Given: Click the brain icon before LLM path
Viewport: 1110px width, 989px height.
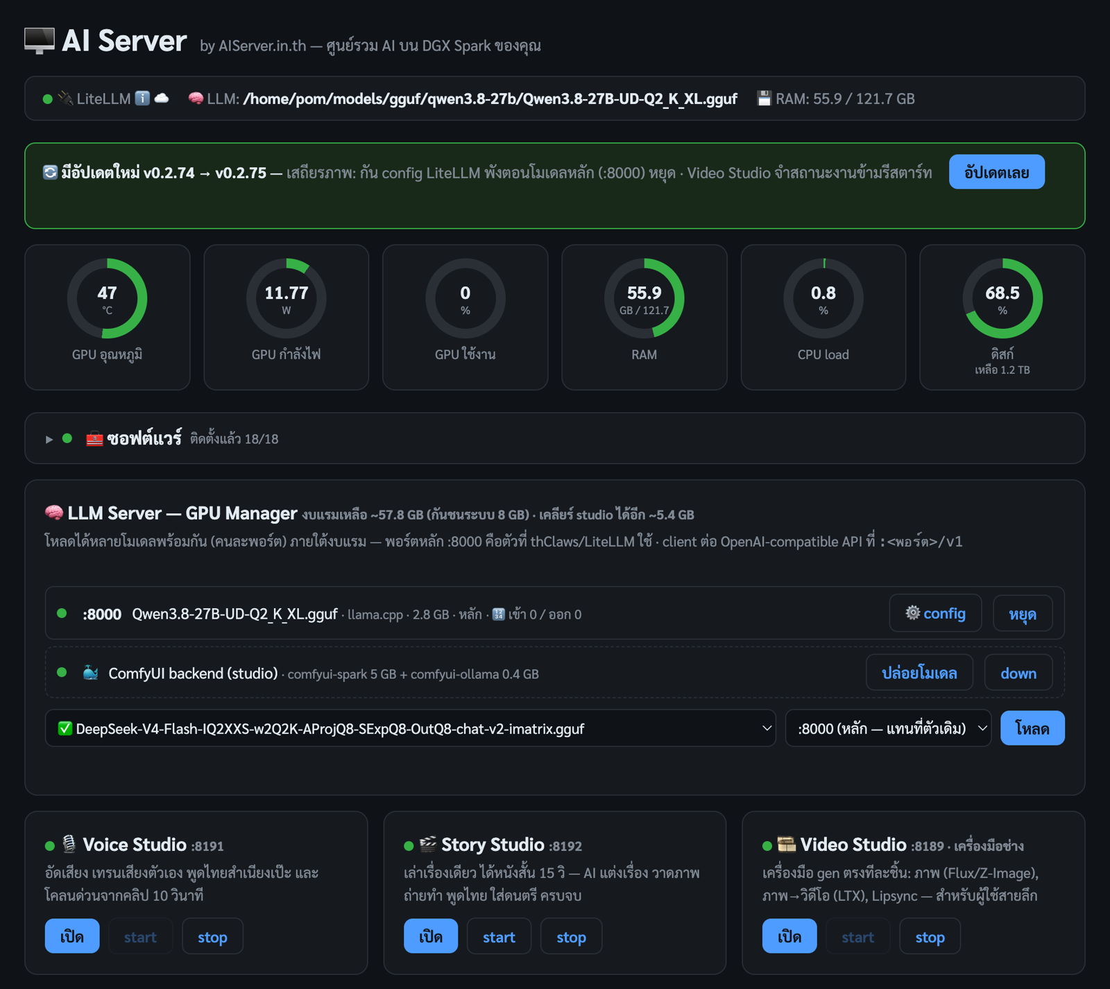Looking at the screenshot, I should 196,98.
